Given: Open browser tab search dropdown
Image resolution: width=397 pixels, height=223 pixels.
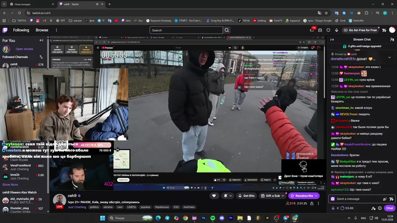Looking at the screenshot, I should (x=4, y=4).
